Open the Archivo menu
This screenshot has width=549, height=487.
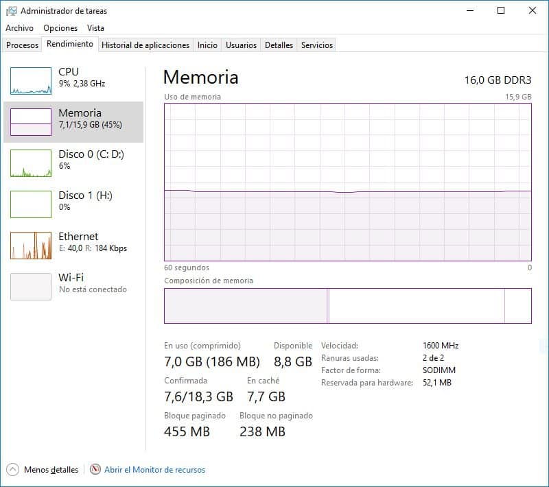(x=21, y=28)
